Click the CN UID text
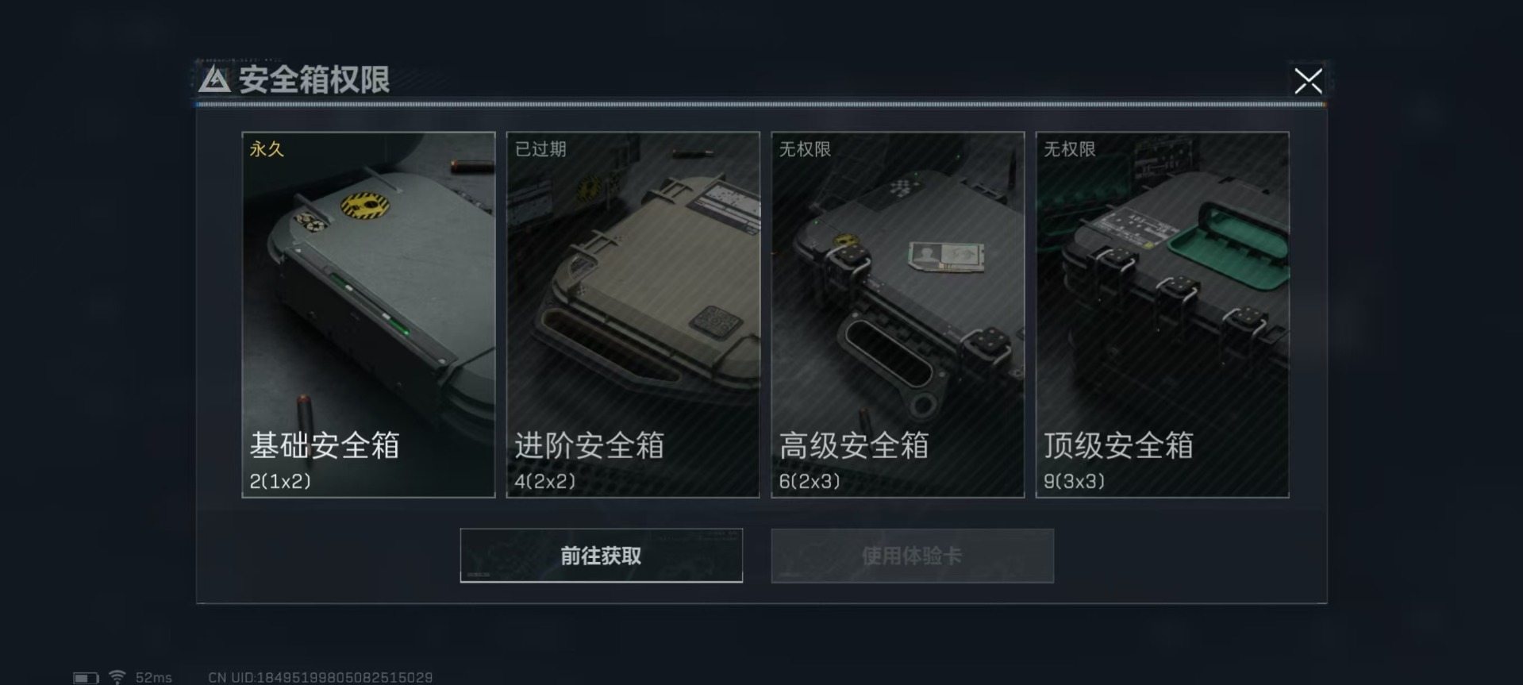The height and width of the screenshot is (685, 1523). [320, 677]
